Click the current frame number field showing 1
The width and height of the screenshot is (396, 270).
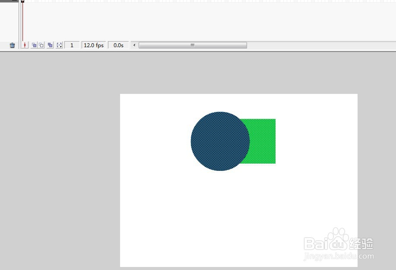(x=72, y=45)
